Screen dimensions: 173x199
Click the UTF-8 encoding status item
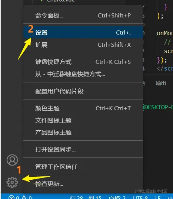140,198
